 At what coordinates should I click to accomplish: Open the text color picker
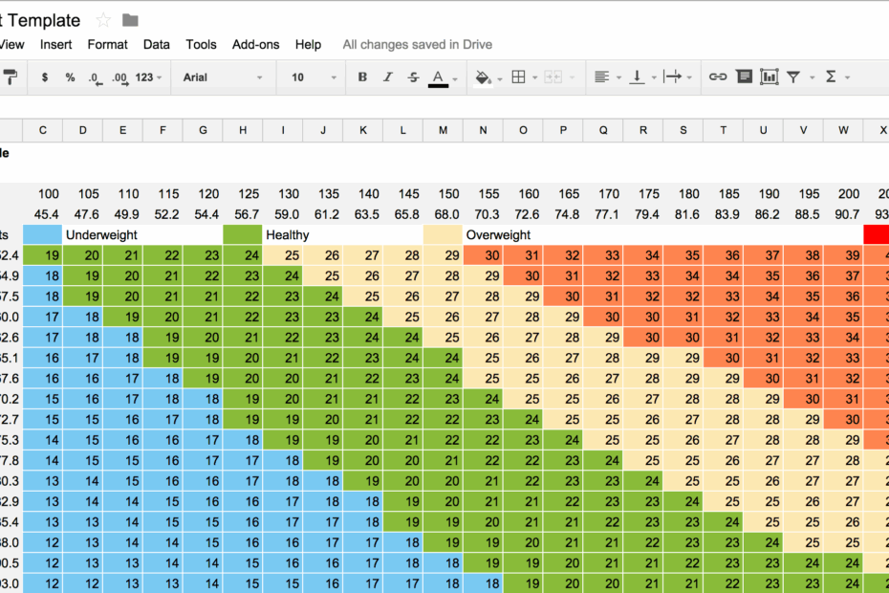pyautogui.click(x=440, y=77)
